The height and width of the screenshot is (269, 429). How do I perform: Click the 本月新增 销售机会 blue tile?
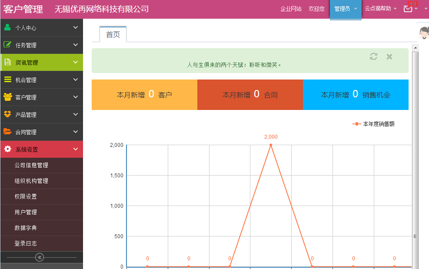pyautogui.click(x=356, y=95)
